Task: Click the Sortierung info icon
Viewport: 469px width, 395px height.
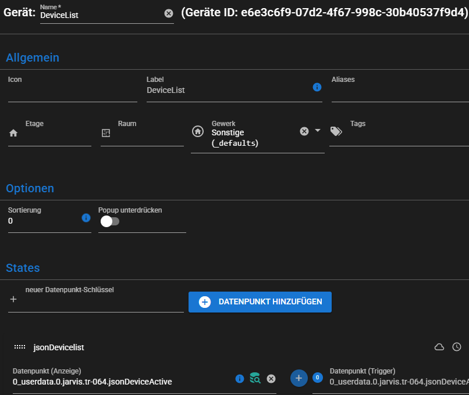Action: (86, 218)
